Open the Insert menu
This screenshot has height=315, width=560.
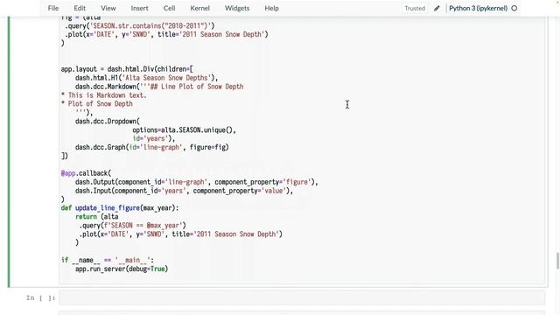pyautogui.click(x=139, y=8)
